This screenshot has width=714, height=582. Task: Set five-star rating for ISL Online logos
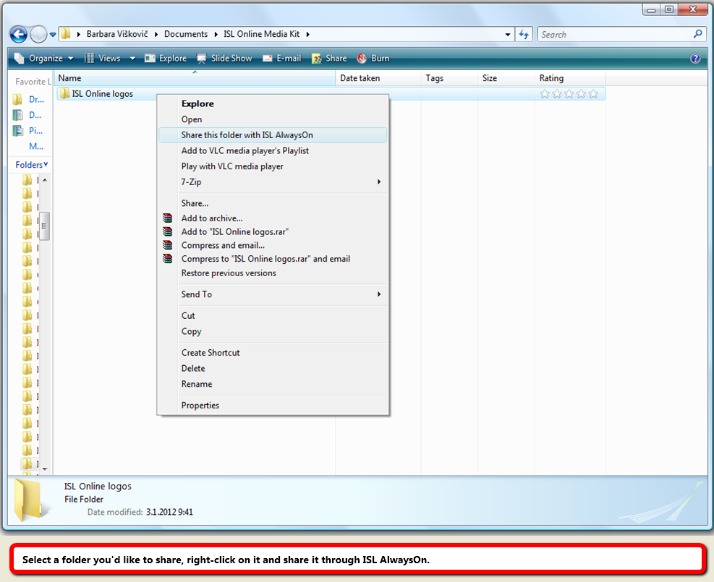(x=593, y=94)
